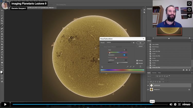Select the Eraser tool
The height and width of the screenshot is (108, 193).
[x=2, y=39]
